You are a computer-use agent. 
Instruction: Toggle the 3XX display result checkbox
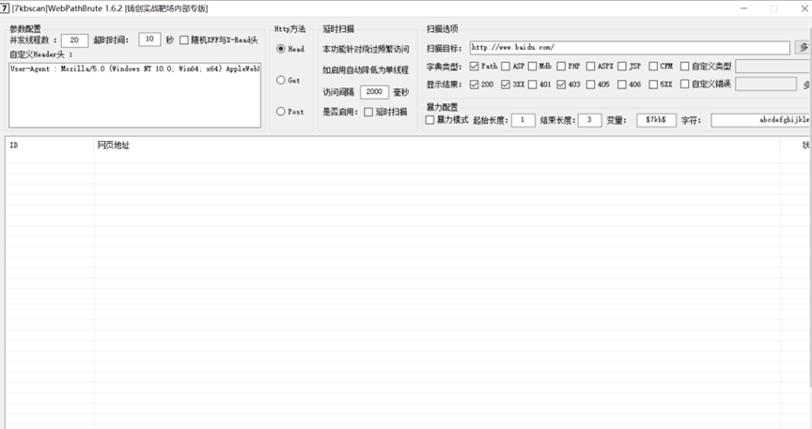coord(506,84)
